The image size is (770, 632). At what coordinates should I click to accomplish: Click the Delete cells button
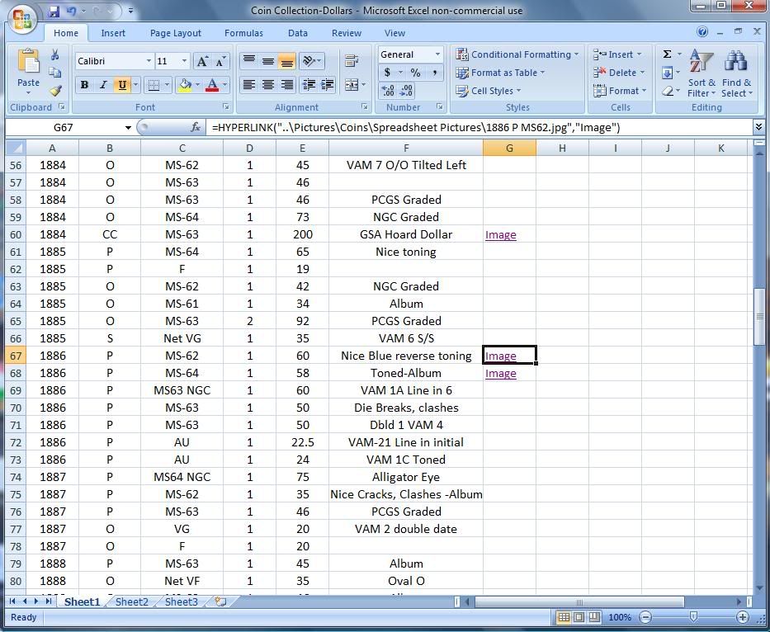(618, 73)
